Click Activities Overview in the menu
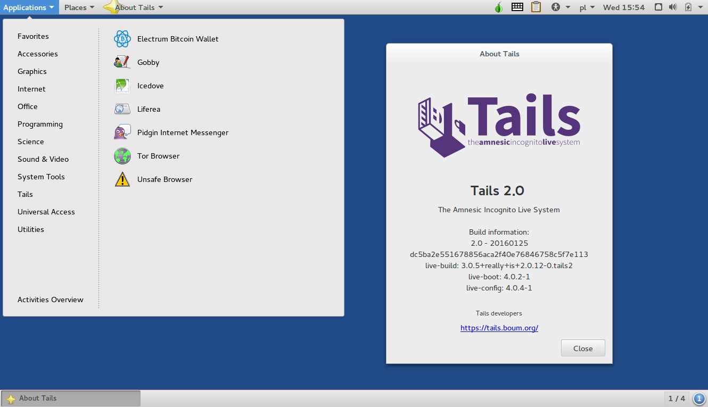 [51, 300]
